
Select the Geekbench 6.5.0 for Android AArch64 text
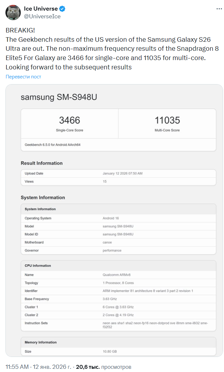pyautogui.click(x=52, y=145)
